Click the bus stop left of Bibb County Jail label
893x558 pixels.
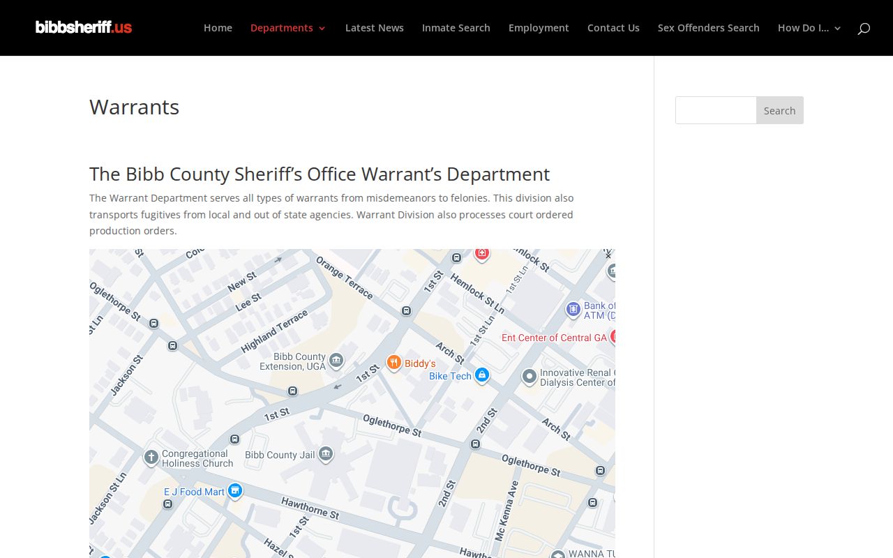235,439
